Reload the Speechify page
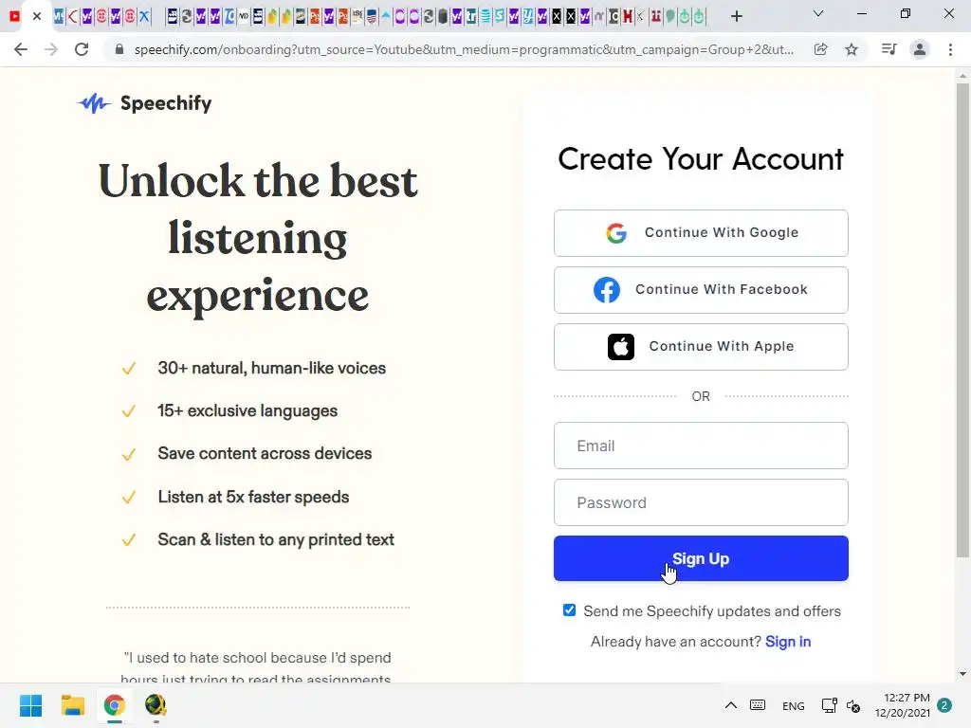The image size is (971, 728). point(82,49)
